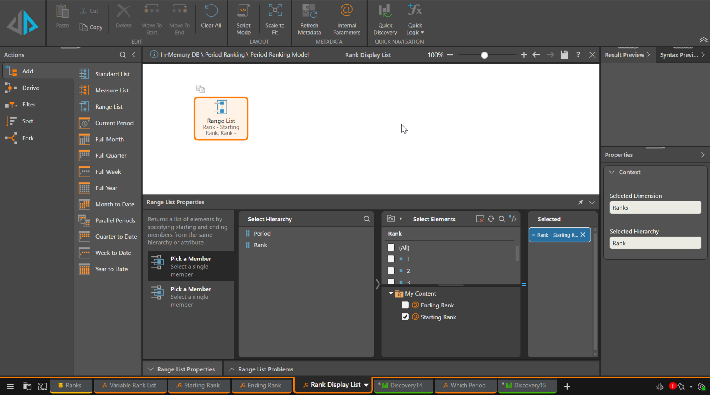Select the Period hierarchy
Viewport: 710px width, 395px height.
click(x=262, y=234)
